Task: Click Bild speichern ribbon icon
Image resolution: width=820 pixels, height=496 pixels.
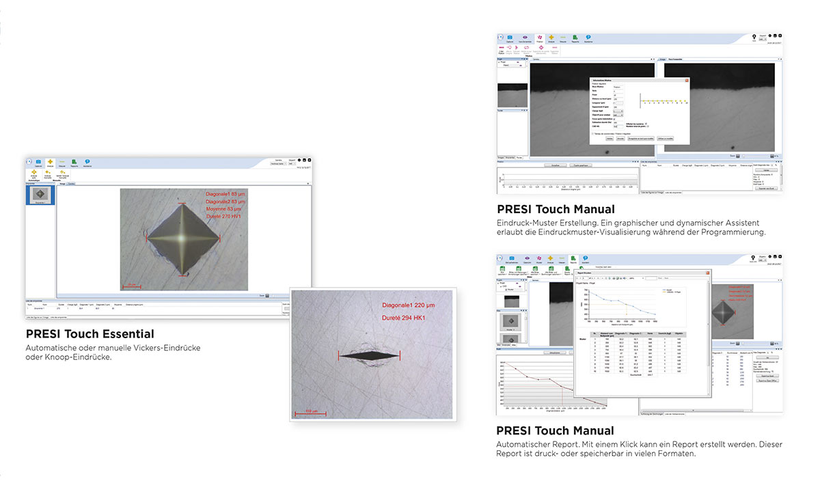Action: tap(502, 269)
